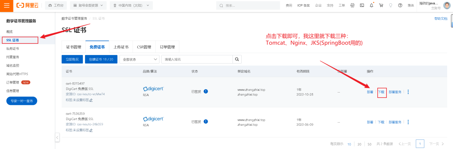Open 网站代理HTTPS in the sidebar
453x149 pixels.
17,74
